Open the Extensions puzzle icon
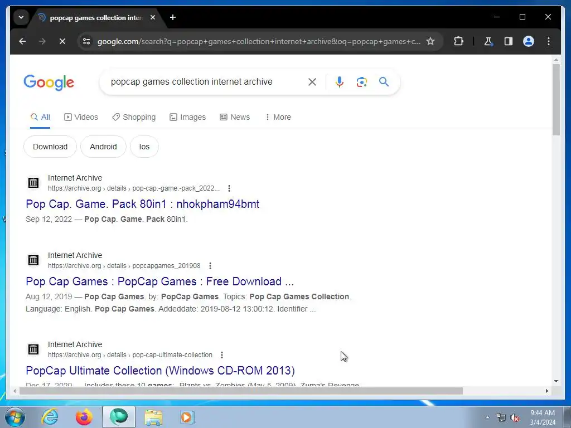Screen dimensions: 571x428 point(458,41)
